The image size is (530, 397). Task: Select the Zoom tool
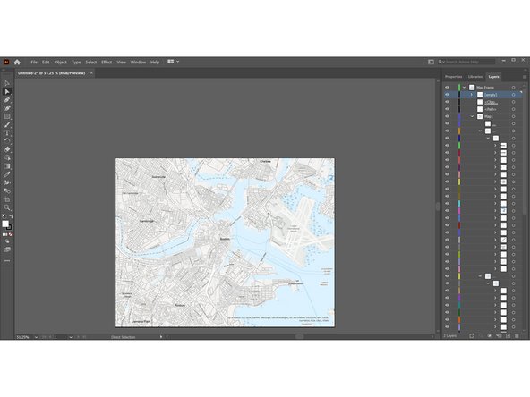click(x=7, y=207)
